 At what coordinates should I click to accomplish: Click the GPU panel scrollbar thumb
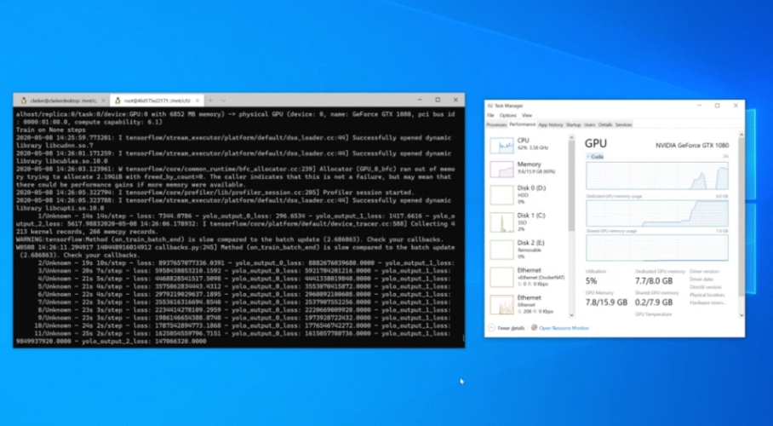coord(742,217)
